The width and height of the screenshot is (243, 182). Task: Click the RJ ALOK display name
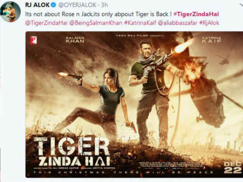[x=37, y=5]
